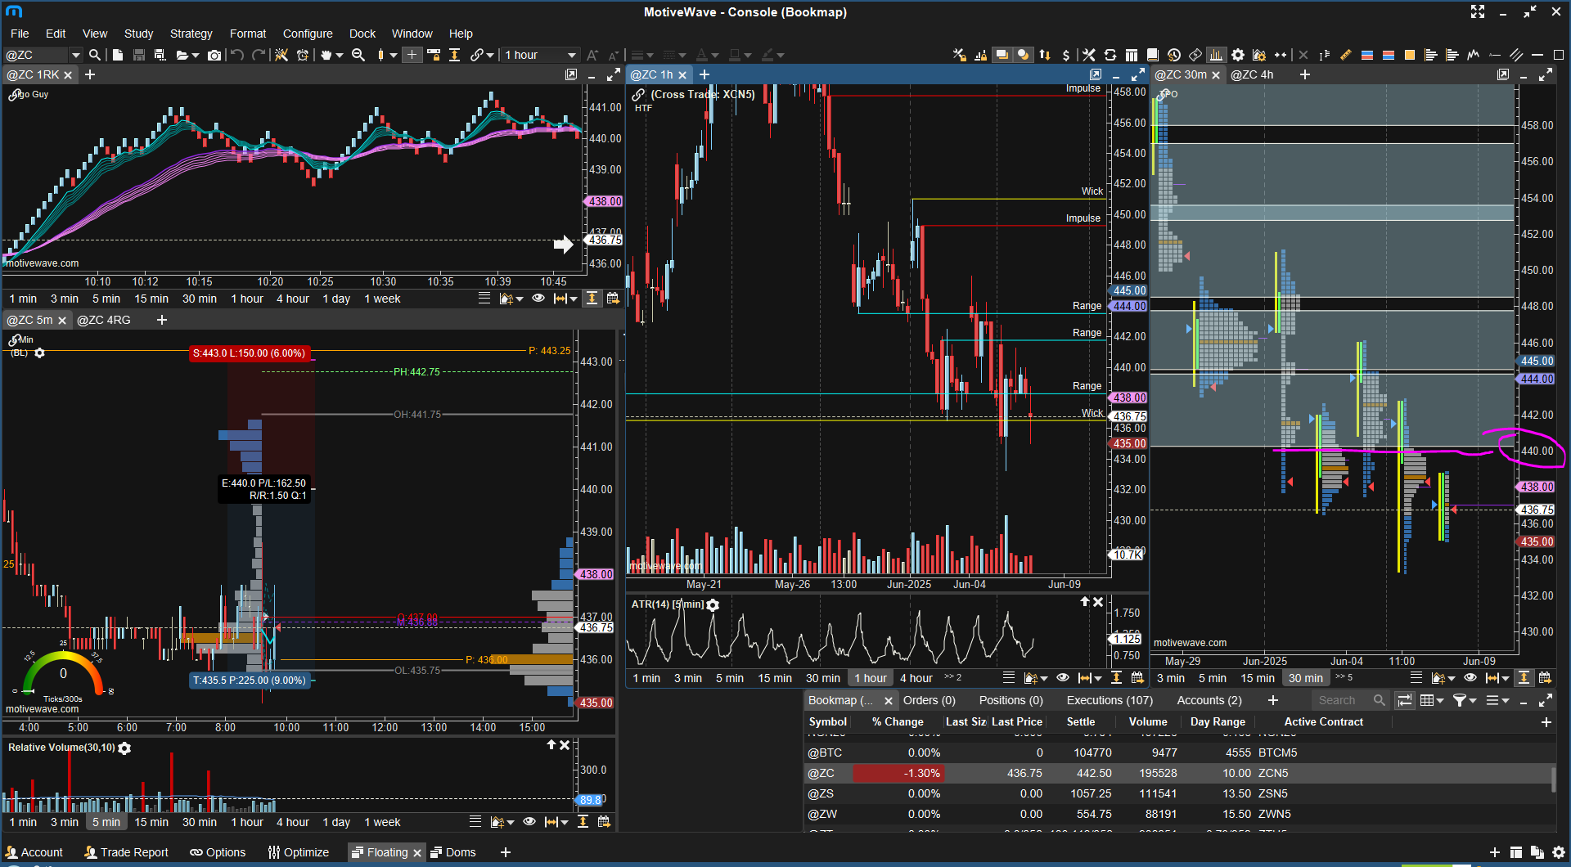Screen dimensions: 1571x867
Task: Open settings gear beside ATR(14) study
Action: (x=713, y=605)
